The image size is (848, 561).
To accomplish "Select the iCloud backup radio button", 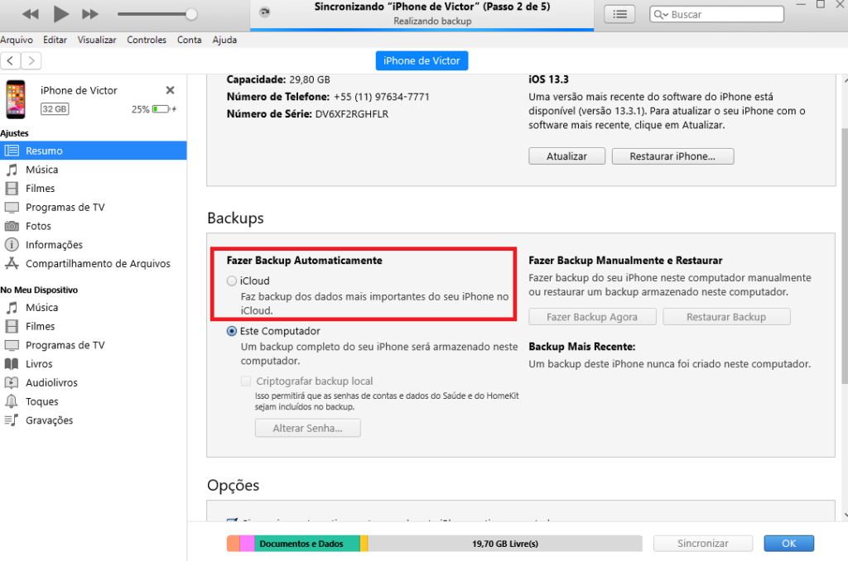I will (x=232, y=281).
